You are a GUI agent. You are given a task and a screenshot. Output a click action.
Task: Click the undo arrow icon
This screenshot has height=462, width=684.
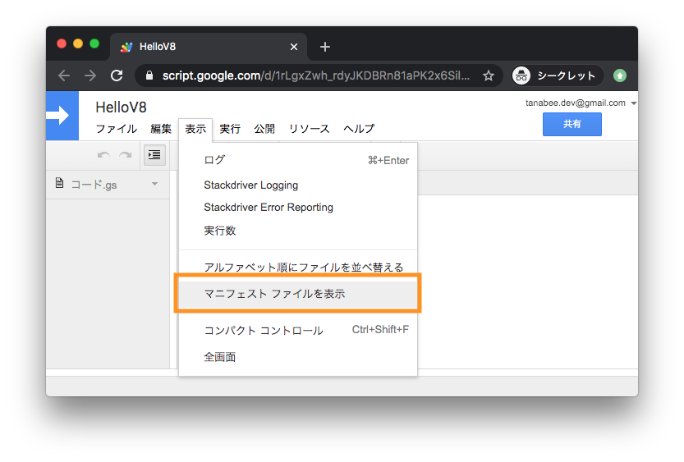103,155
